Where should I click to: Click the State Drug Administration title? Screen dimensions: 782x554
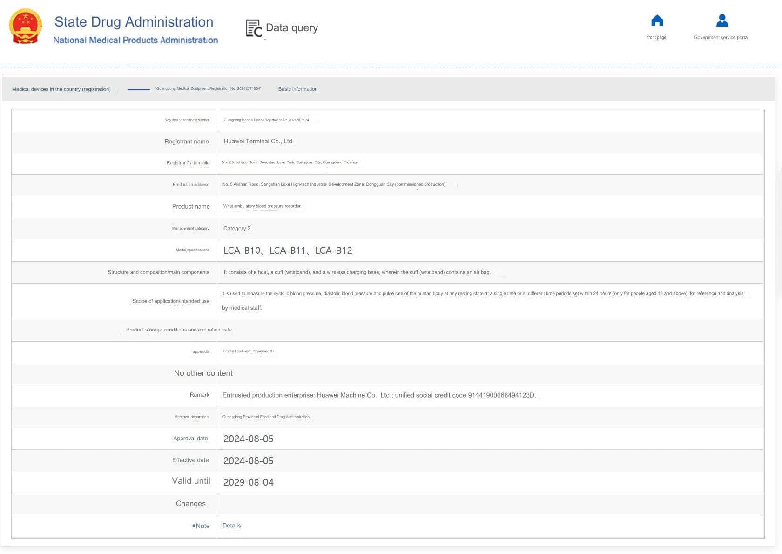pos(134,22)
